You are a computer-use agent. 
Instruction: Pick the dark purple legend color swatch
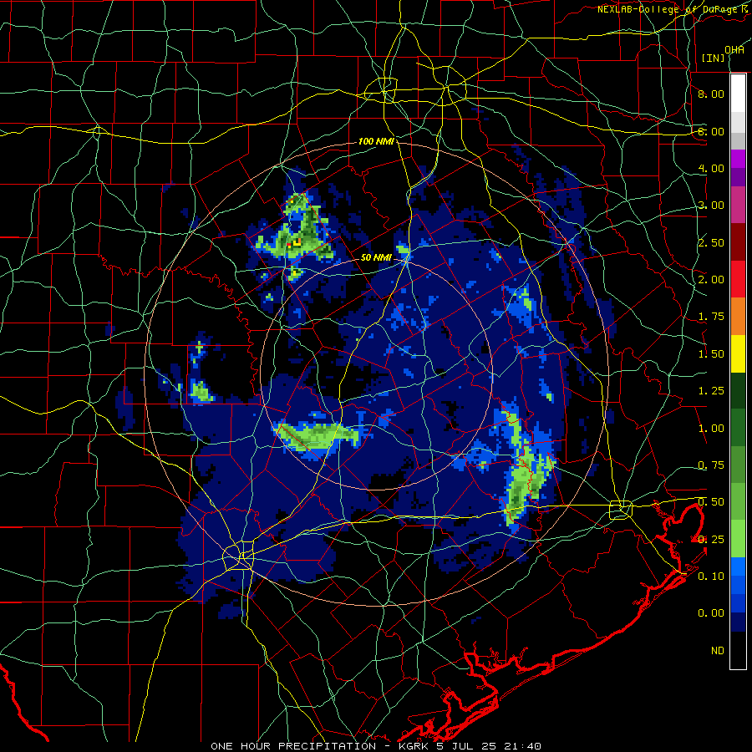pyautogui.click(x=738, y=177)
